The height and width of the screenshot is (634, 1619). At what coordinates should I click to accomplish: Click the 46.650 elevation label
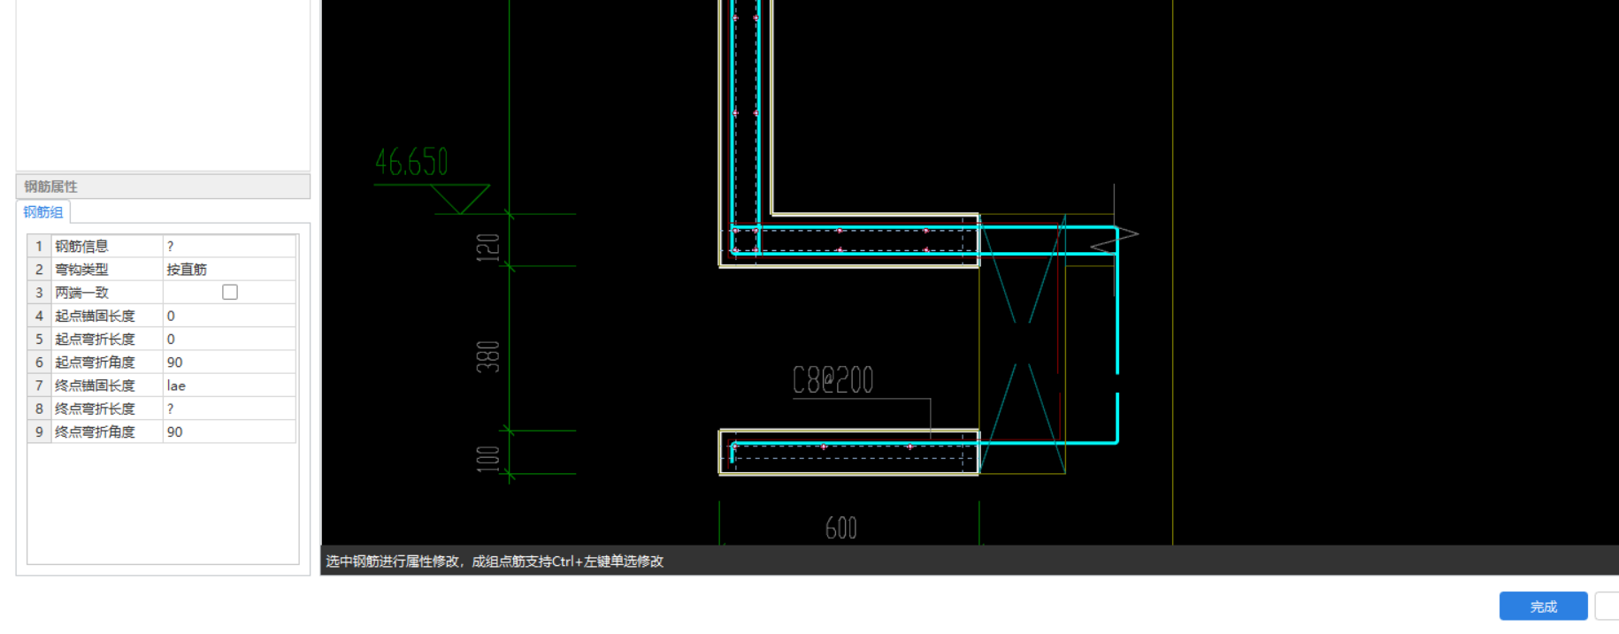pos(411,162)
